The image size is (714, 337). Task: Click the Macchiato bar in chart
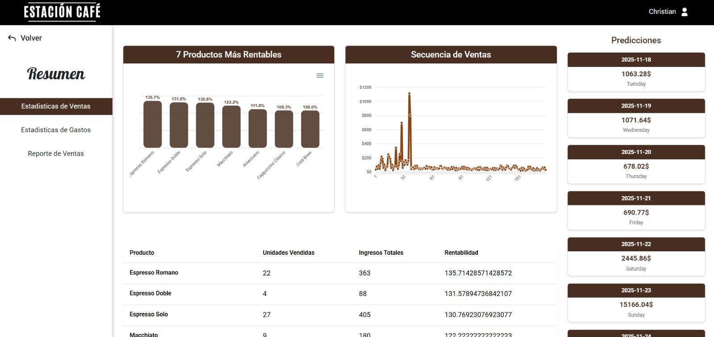point(231,127)
